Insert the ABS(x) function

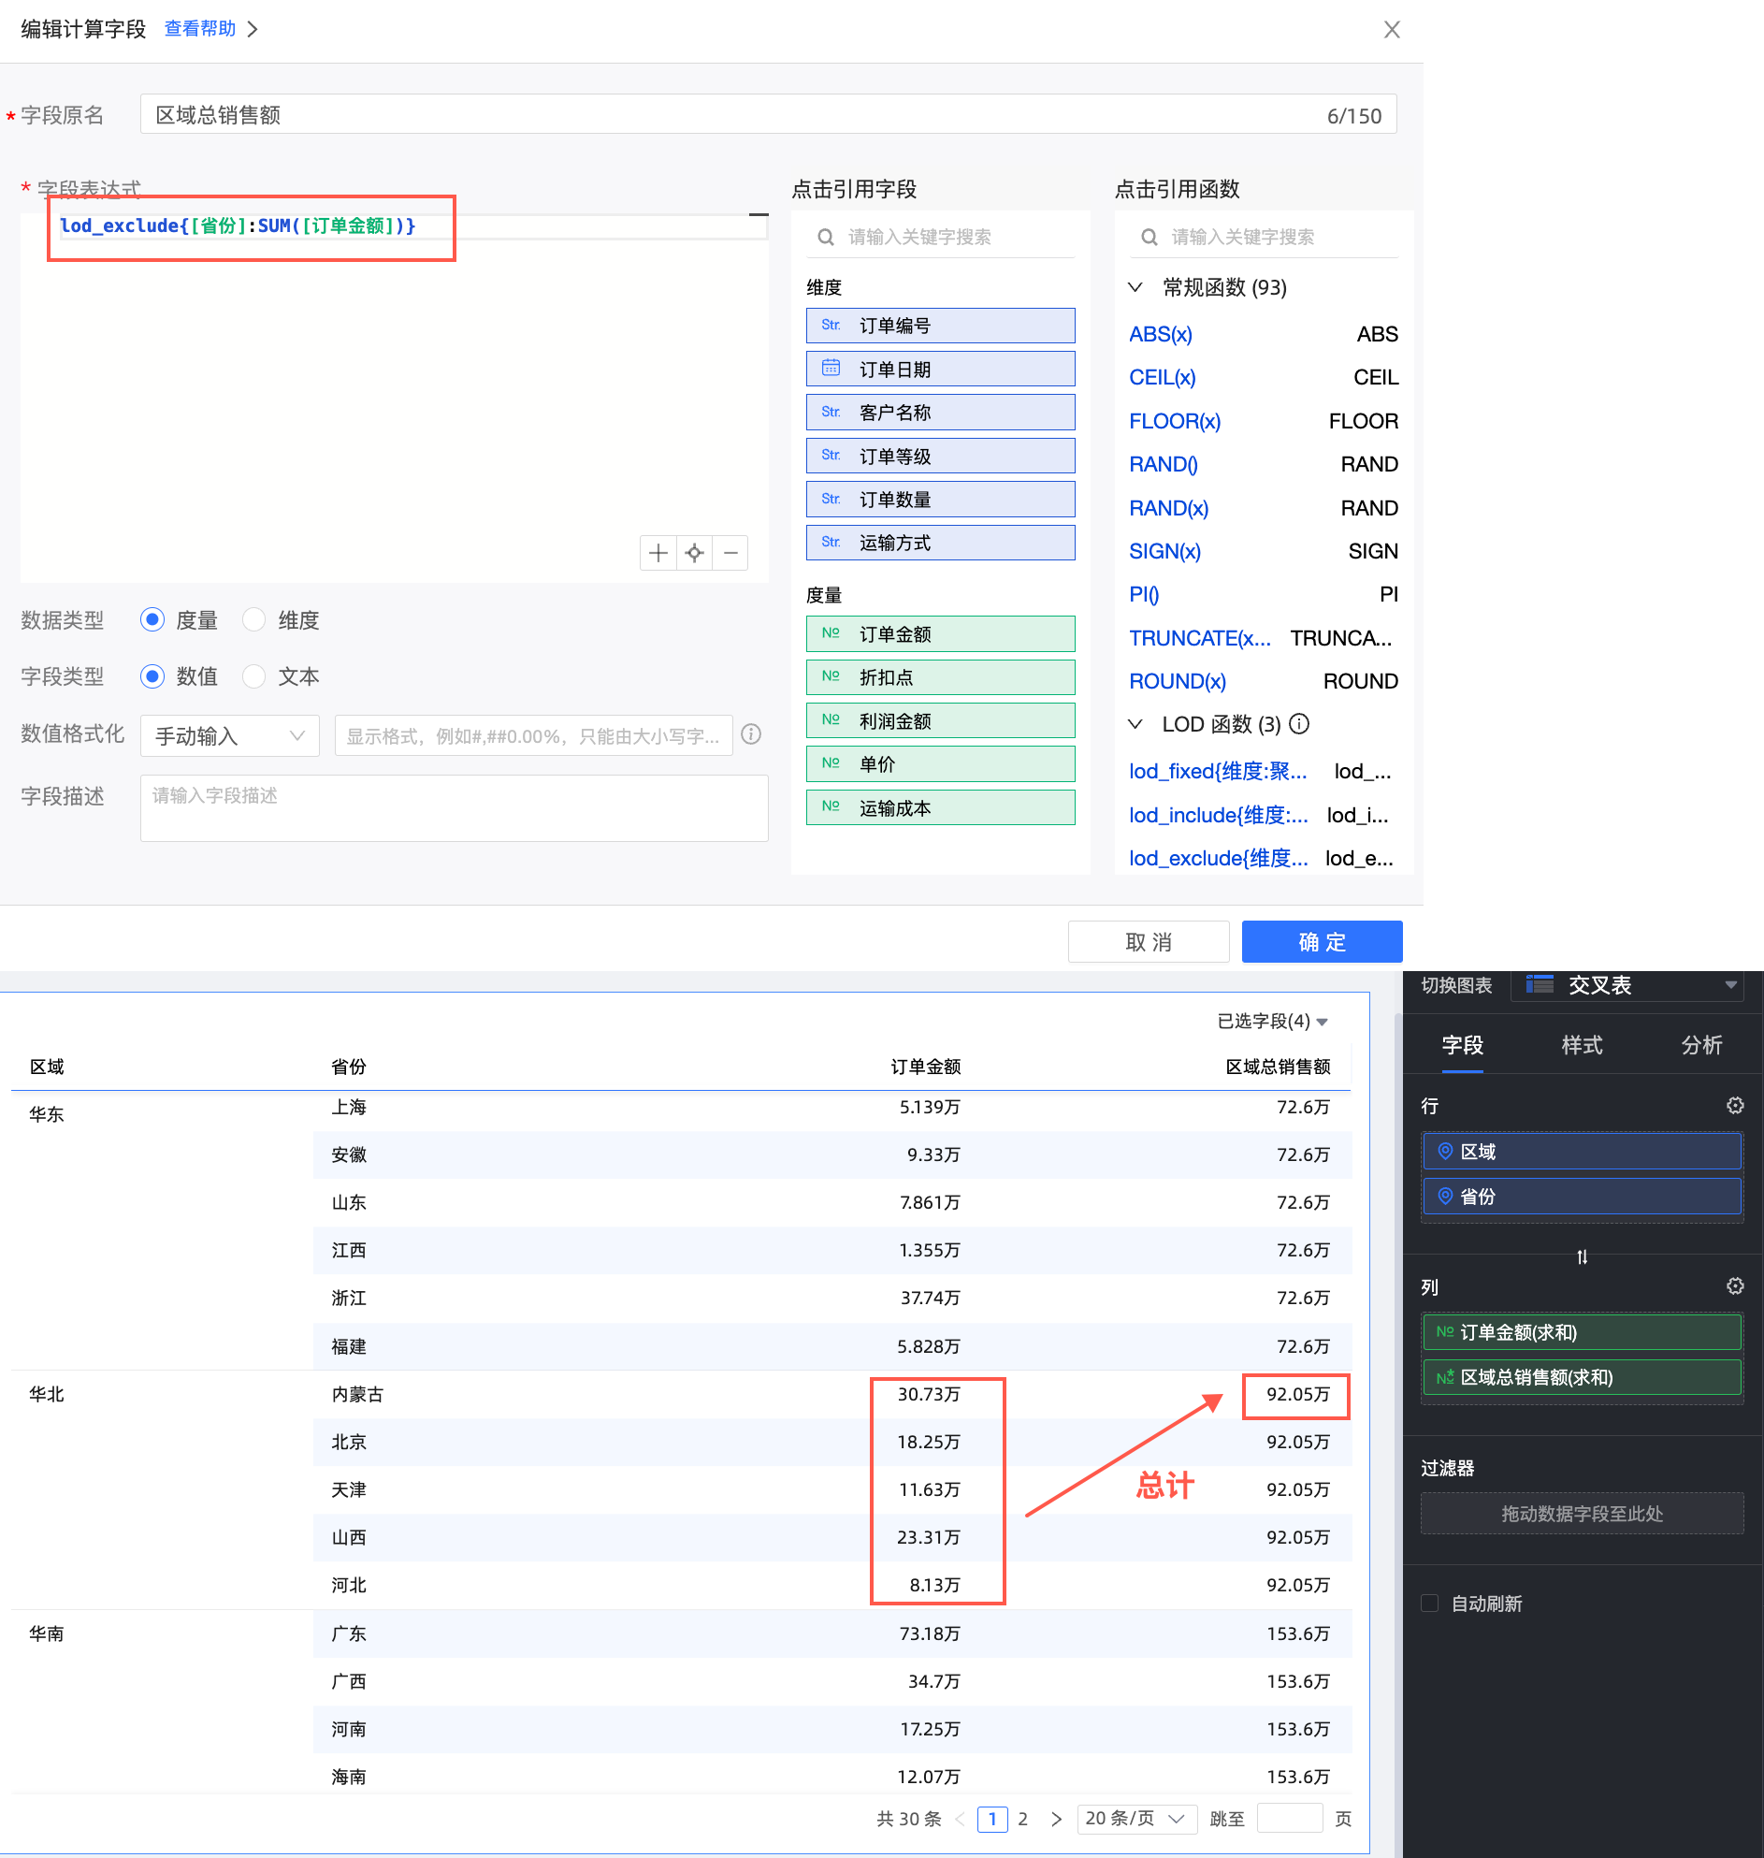click(x=1161, y=334)
